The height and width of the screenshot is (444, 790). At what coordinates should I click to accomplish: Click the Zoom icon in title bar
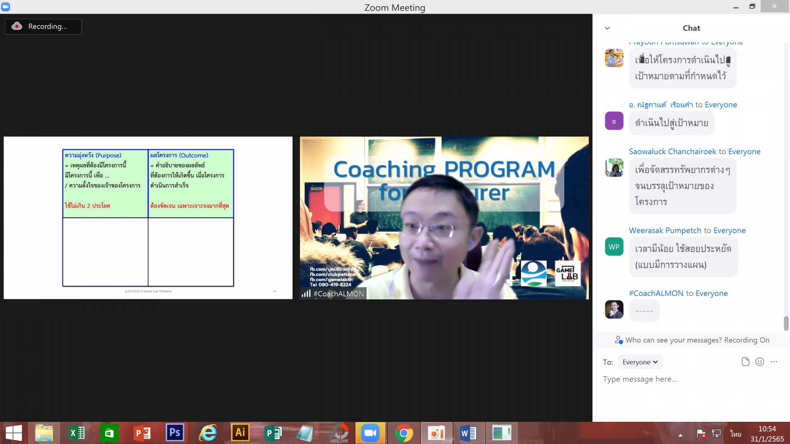(6, 7)
